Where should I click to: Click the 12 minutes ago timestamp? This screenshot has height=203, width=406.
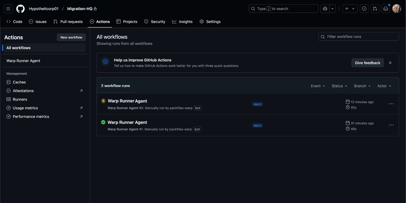tap(362, 102)
